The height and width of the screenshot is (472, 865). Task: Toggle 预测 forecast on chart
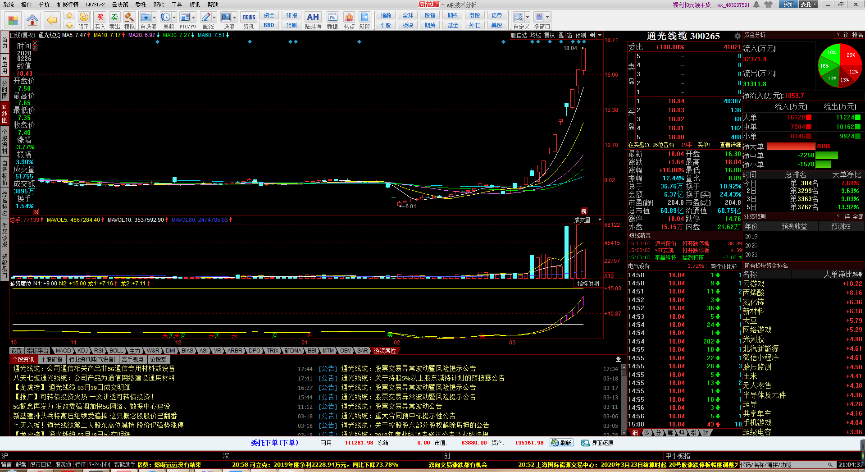click(x=581, y=35)
